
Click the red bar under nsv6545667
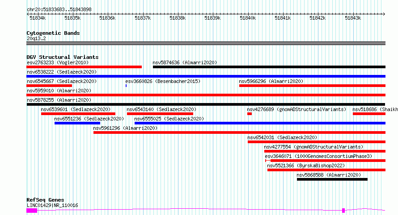49,86
